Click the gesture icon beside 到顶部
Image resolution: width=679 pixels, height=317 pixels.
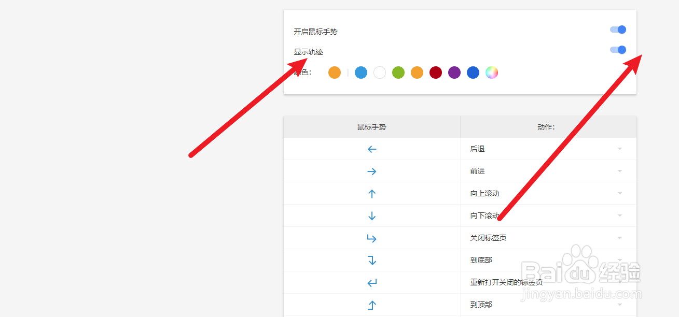coord(371,305)
